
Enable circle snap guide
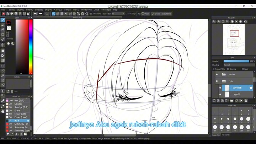74,14
